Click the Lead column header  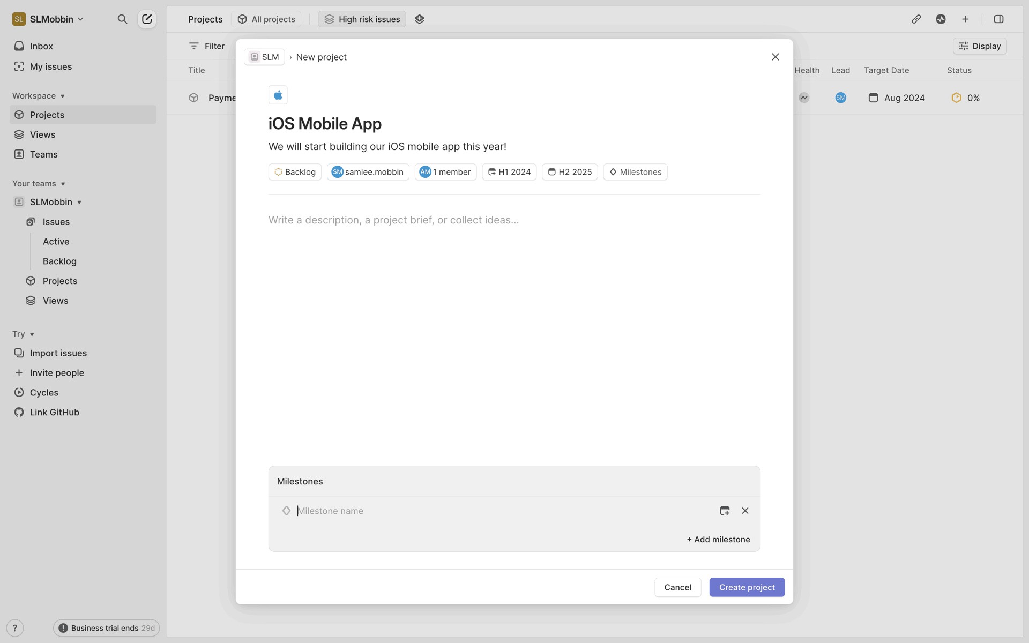click(x=840, y=70)
